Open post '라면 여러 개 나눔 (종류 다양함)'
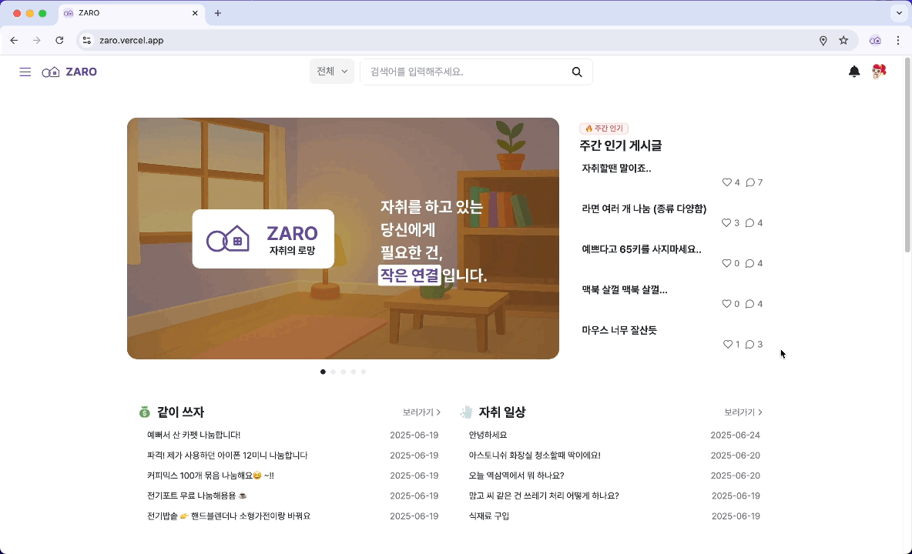This screenshot has width=912, height=554. point(644,209)
